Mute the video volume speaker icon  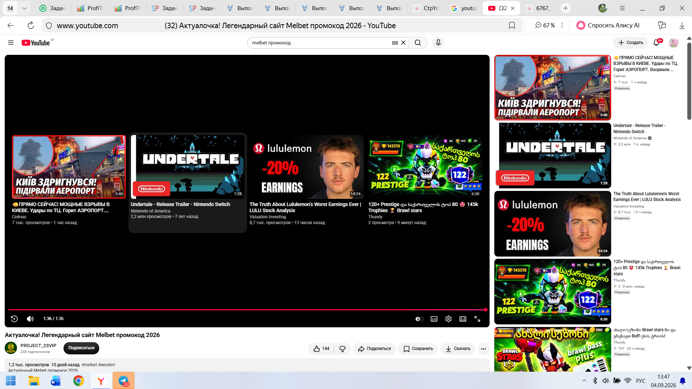click(x=30, y=319)
